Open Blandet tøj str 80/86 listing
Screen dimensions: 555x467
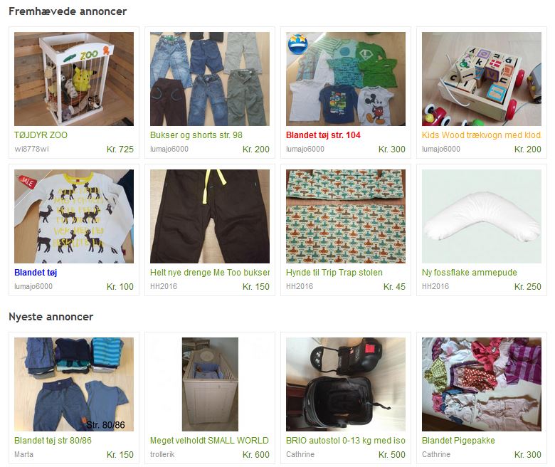coord(53,440)
